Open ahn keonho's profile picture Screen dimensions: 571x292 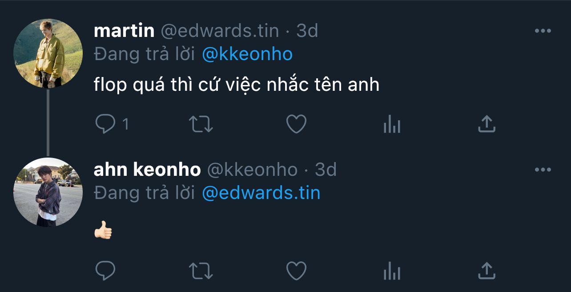[x=48, y=192]
